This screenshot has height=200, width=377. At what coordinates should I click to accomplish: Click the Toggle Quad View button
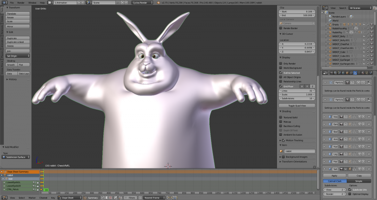click(x=297, y=105)
